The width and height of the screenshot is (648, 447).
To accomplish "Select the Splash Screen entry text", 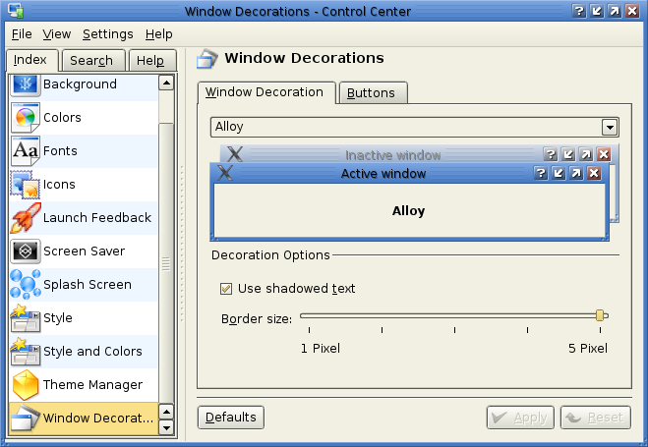I will tap(88, 285).
